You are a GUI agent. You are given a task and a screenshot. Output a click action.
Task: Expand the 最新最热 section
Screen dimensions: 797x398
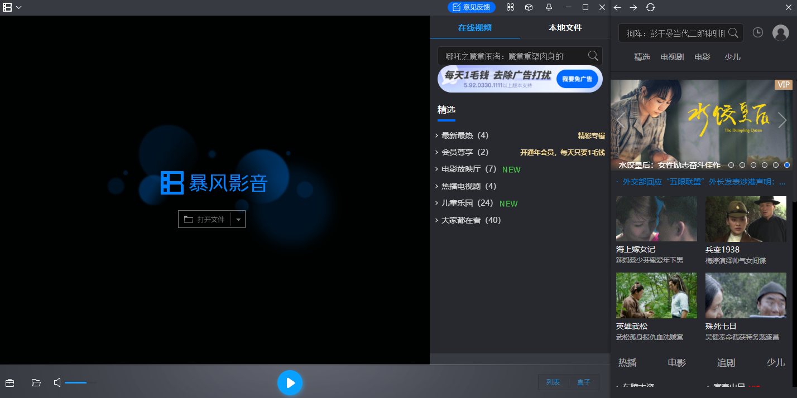[x=463, y=135]
